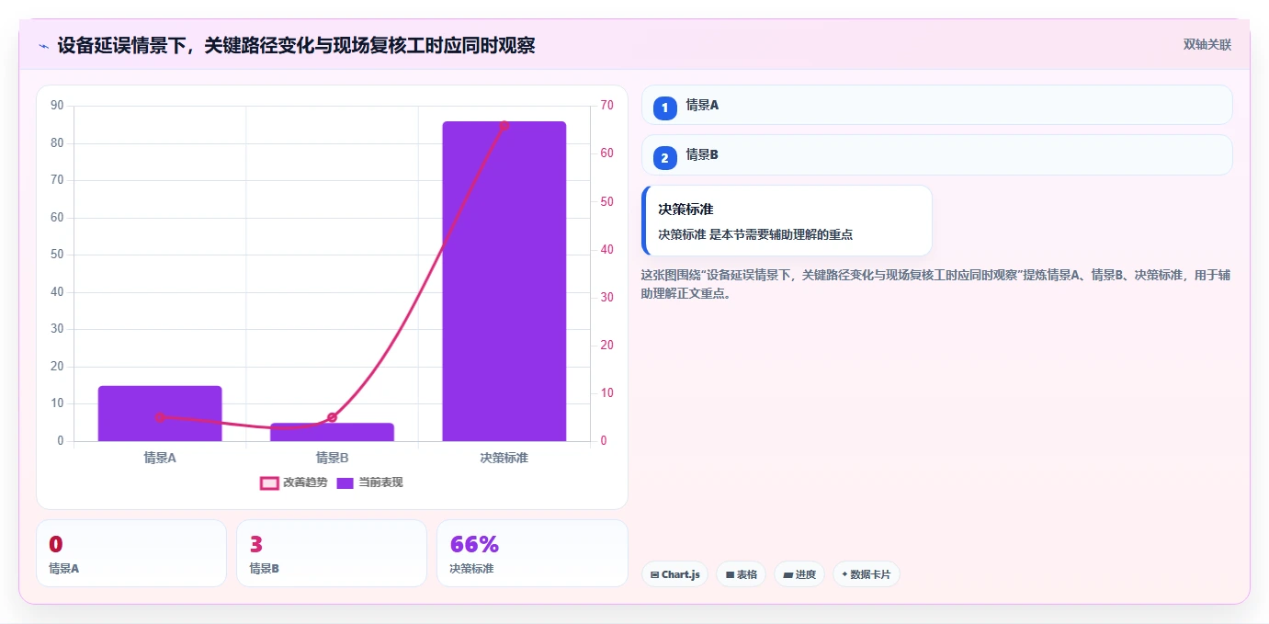Toggle the 当前表现 purple legend swatch
This screenshot has width=1269, height=624.
345,482
